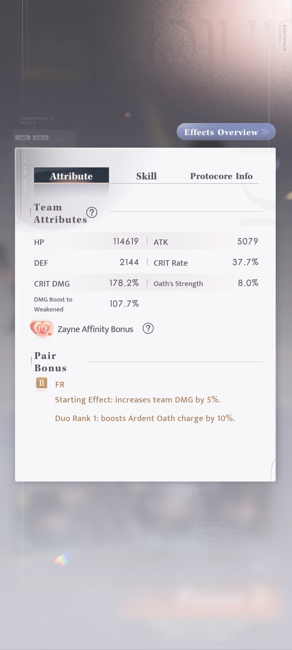Click the Team Attributes help question mark
This screenshot has width=292, height=650.
(x=92, y=213)
